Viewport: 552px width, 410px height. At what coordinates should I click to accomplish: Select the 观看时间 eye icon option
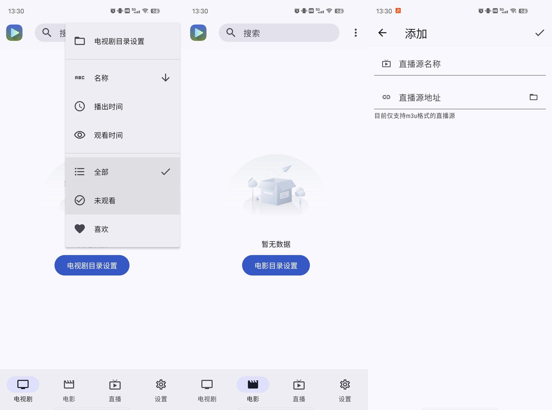[x=80, y=135]
